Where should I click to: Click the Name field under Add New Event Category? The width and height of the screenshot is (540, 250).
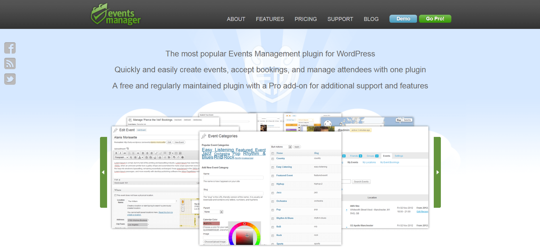pyautogui.click(x=233, y=177)
